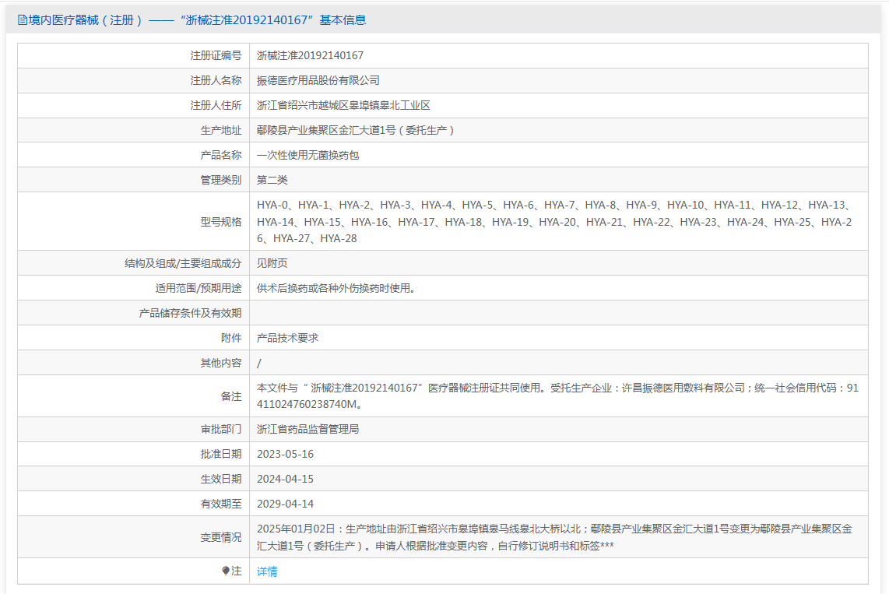Click the 注册证编号 row label

point(216,55)
